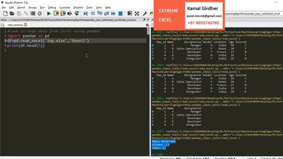This screenshot has width=283, height=159.
Task: Open the Tools menu
Action: point(89,8)
